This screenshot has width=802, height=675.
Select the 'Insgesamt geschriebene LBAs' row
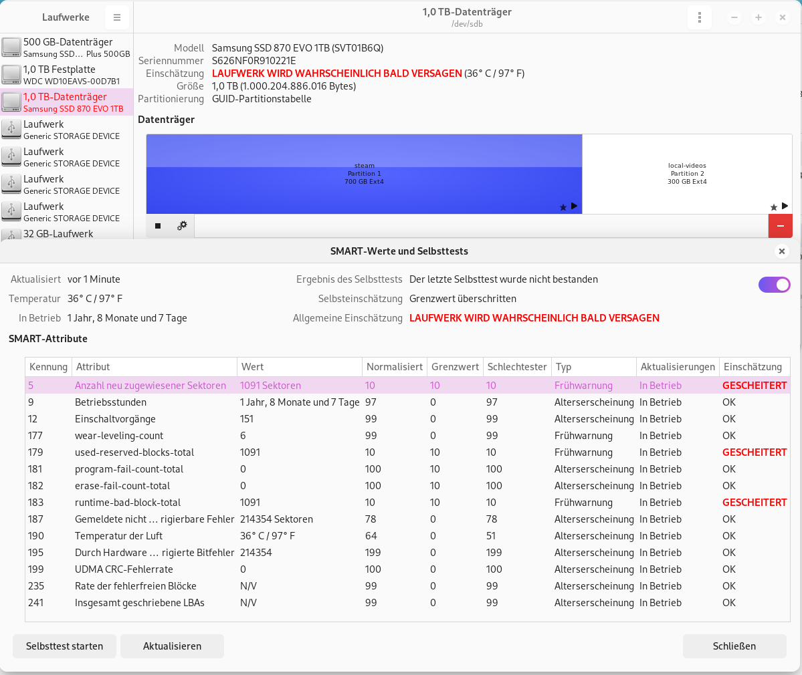407,602
